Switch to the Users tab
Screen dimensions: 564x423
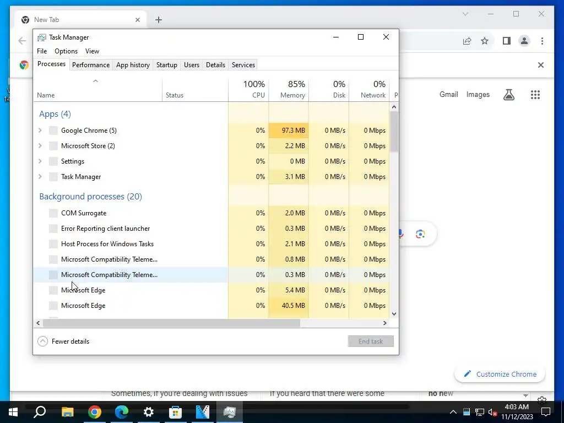click(x=191, y=65)
